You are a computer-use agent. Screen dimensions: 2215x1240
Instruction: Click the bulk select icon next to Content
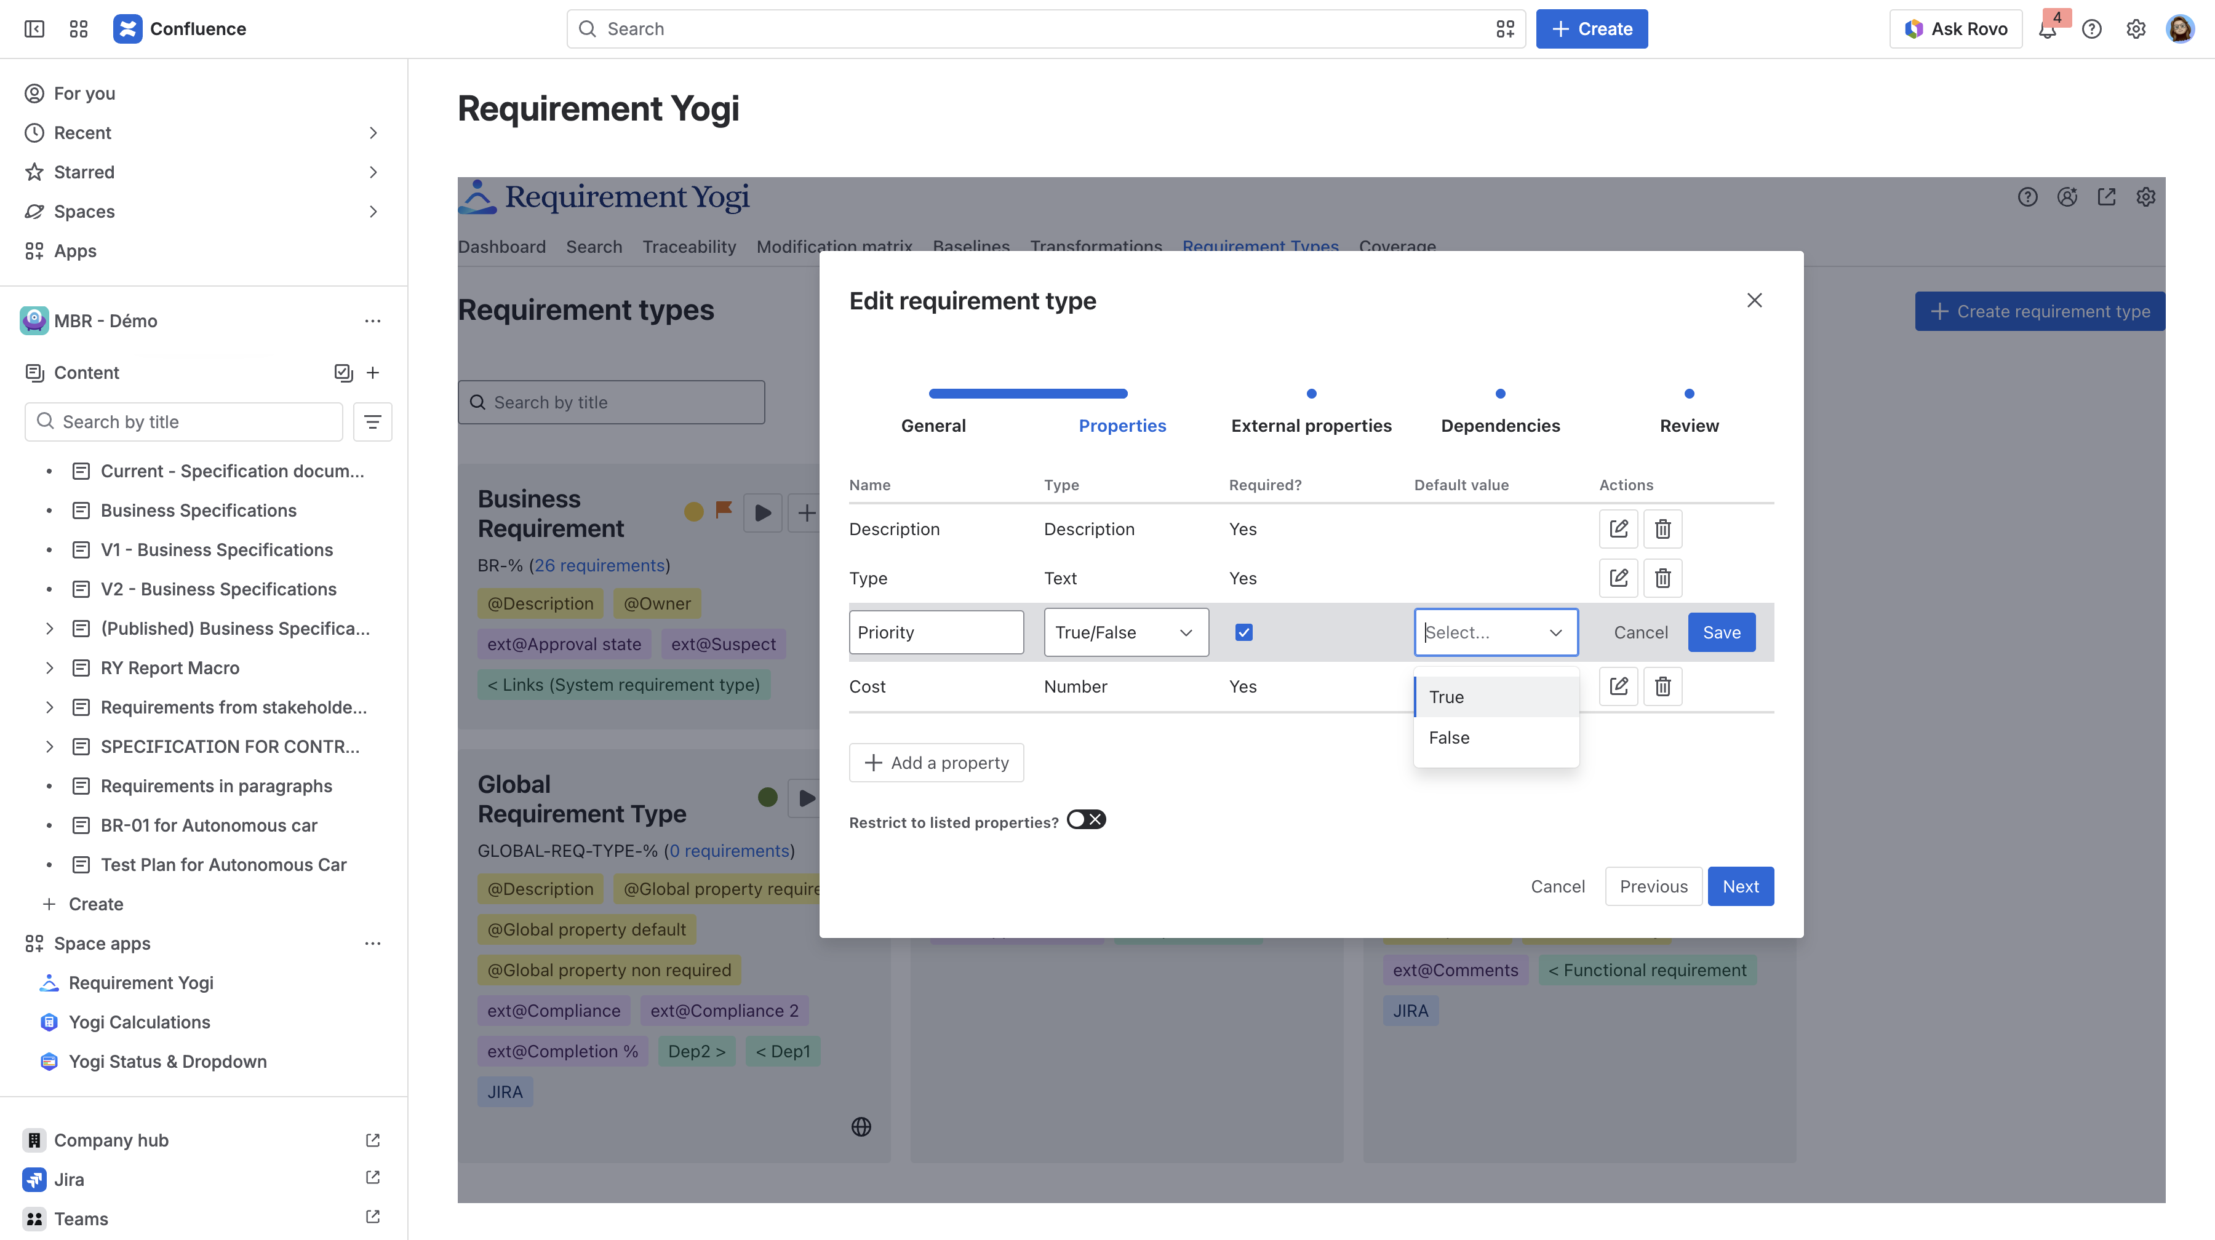click(343, 372)
